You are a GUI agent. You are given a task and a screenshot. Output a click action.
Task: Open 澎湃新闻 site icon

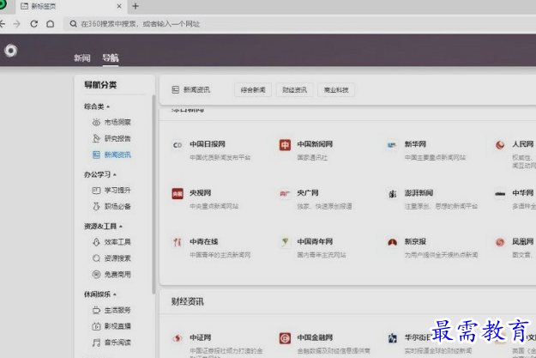click(392, 194)
